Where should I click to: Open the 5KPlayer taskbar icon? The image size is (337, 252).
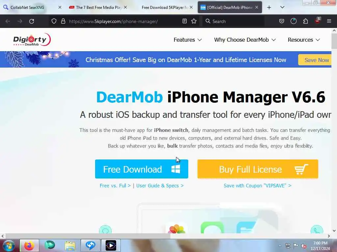[111, 245]
